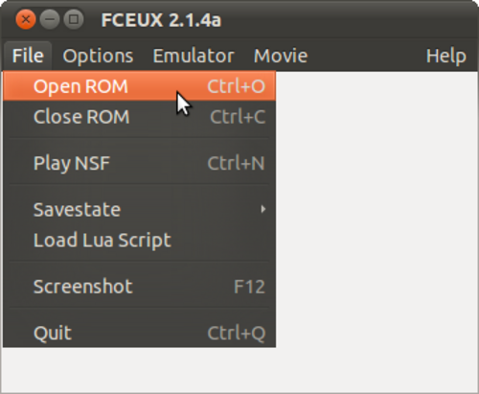Open the Options menu

(98, 56)
